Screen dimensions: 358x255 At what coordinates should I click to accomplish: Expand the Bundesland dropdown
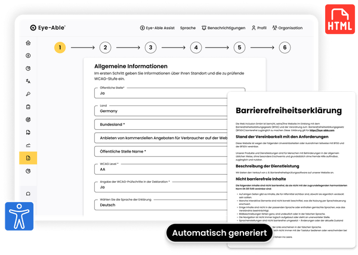coord(161,125)
